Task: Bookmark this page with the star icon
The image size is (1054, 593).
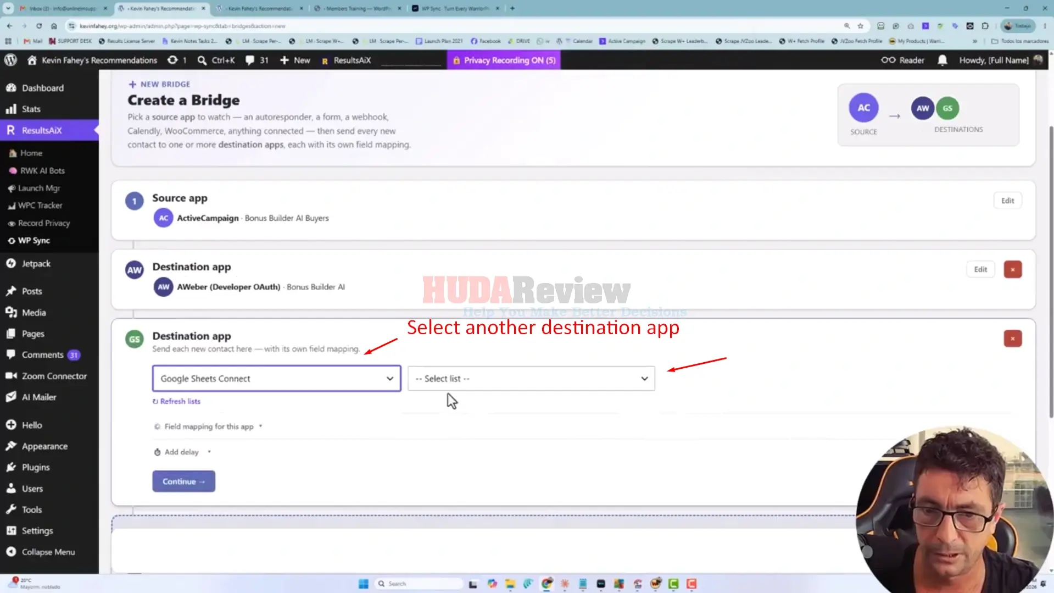Action: (x=861, y=26)
